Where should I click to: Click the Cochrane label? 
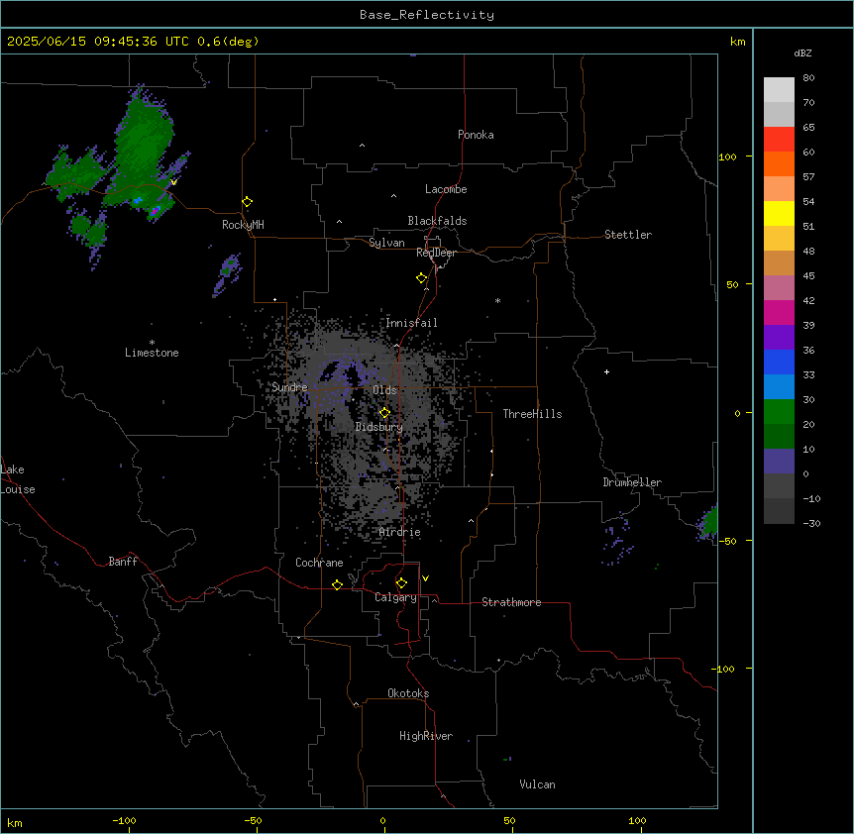pyautogui.click(x=319, y=563)
